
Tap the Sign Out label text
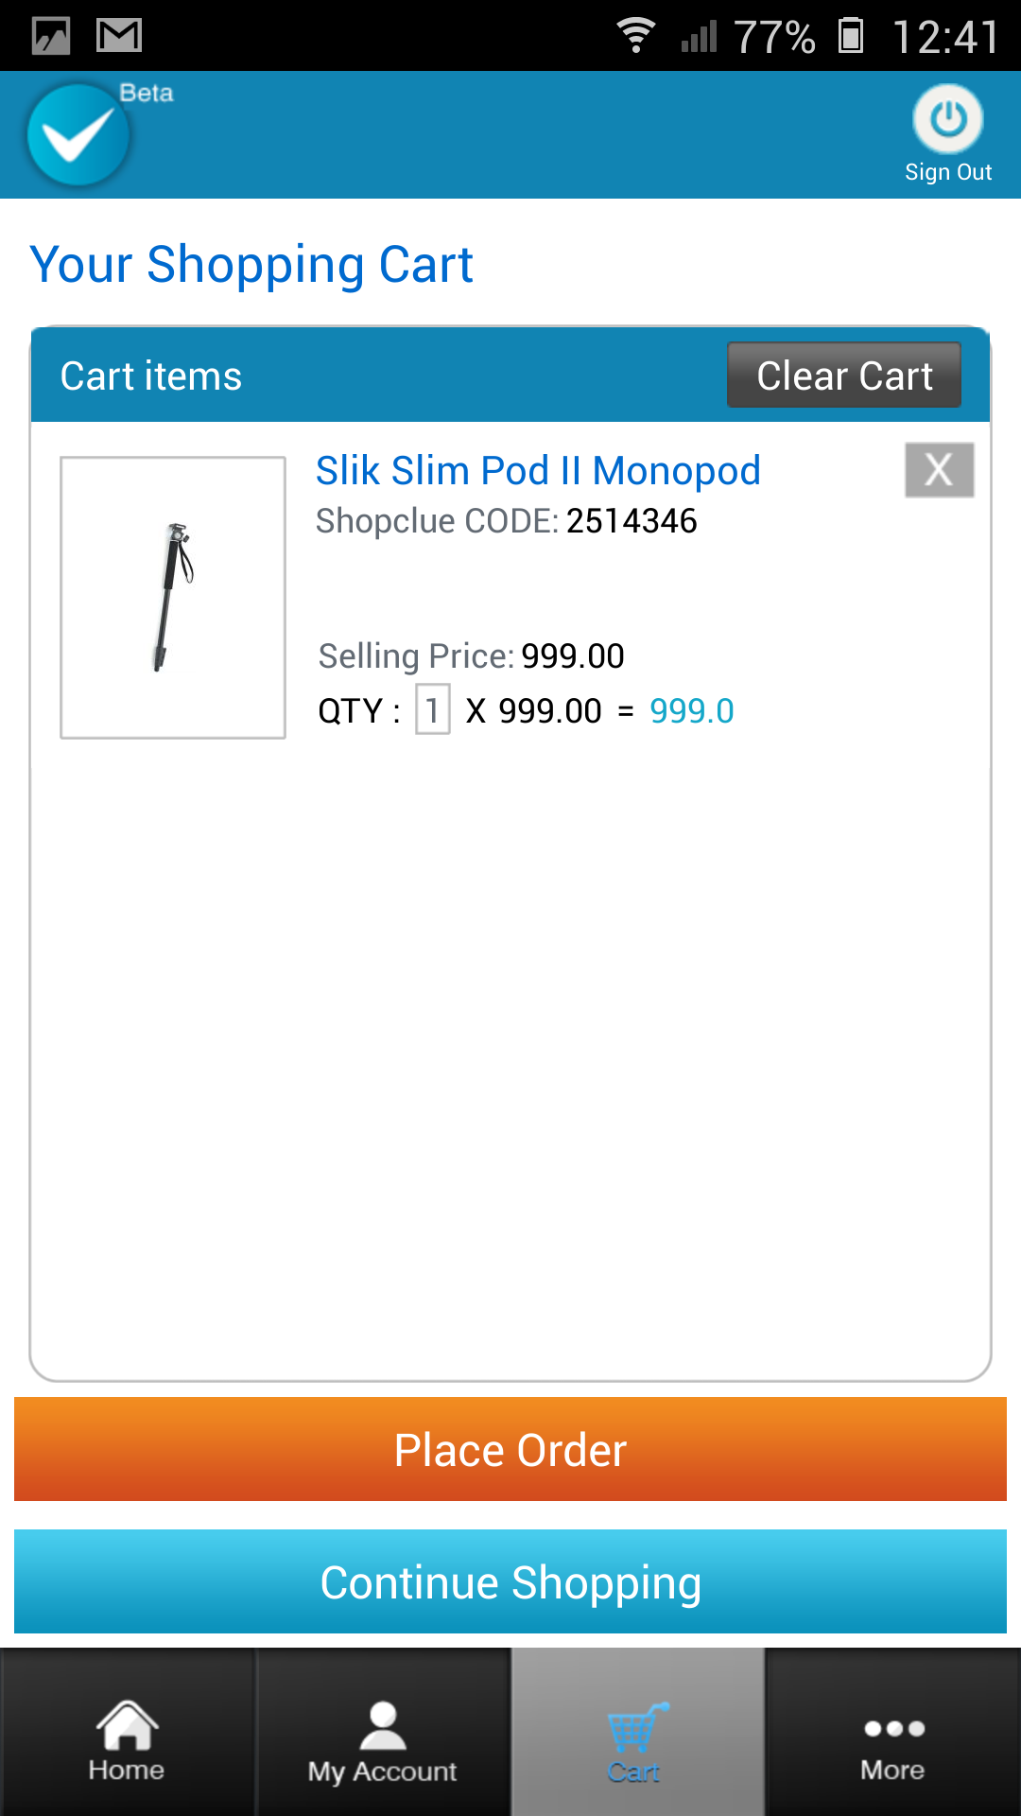[x=947, y=172]
